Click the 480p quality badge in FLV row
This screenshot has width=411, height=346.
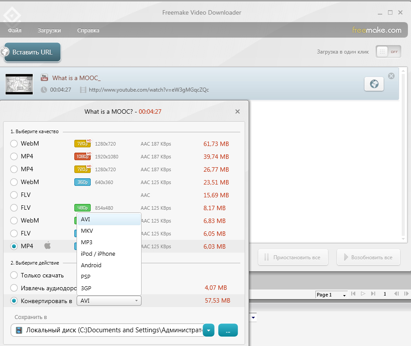(x=83, y=208)
